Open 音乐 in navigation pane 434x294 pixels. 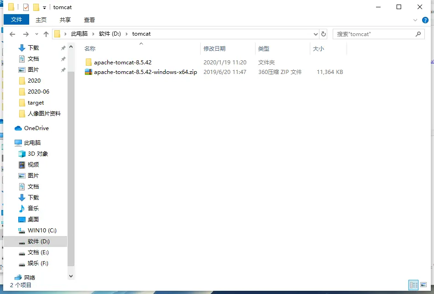click(x=33, y=208)
